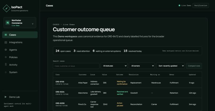
Task: Open the All statuses dropdown
Action: click(x=114, y=66)
